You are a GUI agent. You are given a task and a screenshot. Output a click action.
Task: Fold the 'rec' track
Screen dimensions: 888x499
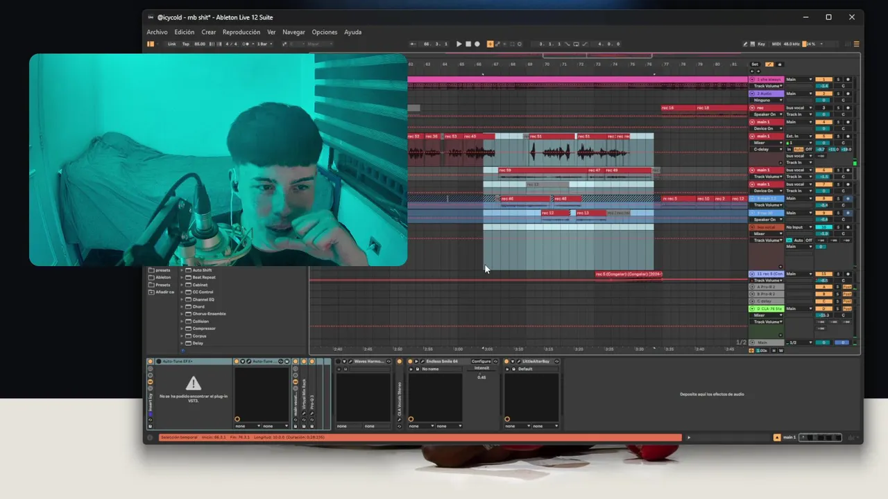point(752,107)
